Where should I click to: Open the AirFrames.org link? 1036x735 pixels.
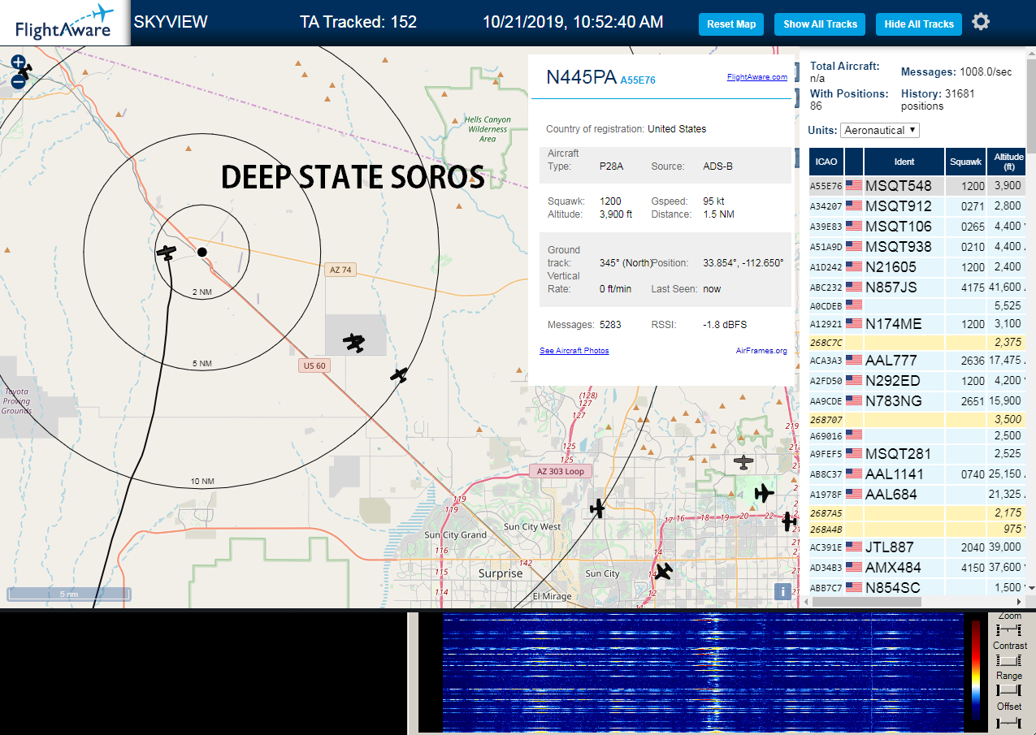tap(761, 351)
